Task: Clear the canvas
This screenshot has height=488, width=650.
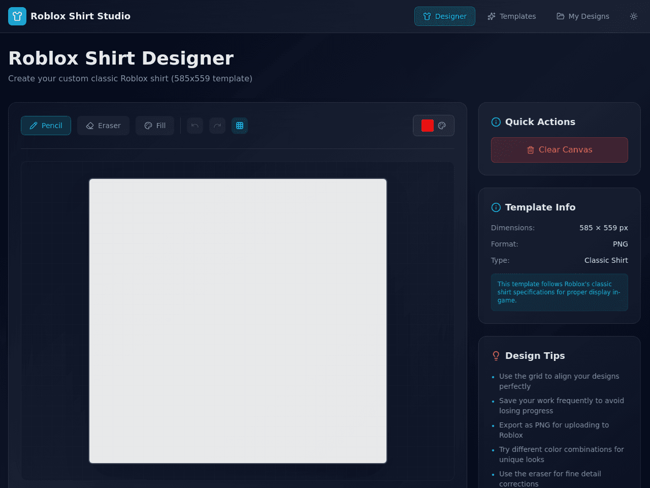Action: [x=560, y=150]
